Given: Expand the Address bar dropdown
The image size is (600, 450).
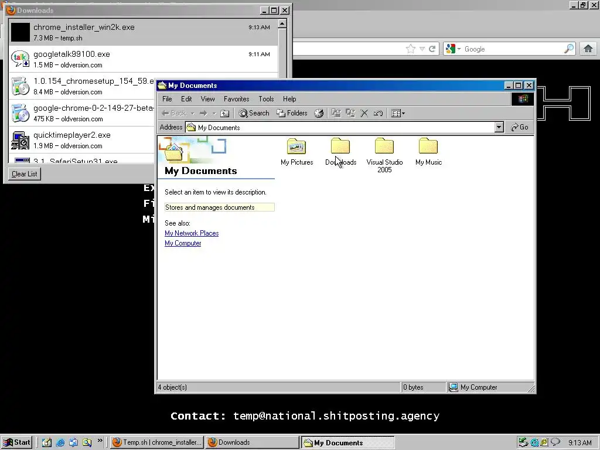Looking at the screenshot, I should [x=499, y=127].
